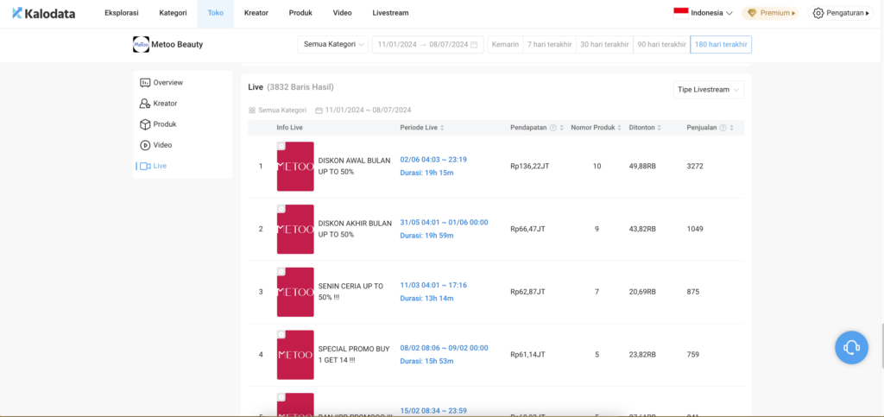The height and width of the screenshot is (417, 884).
Task: Go to the Kreator menu
Action: pos(256,13)
